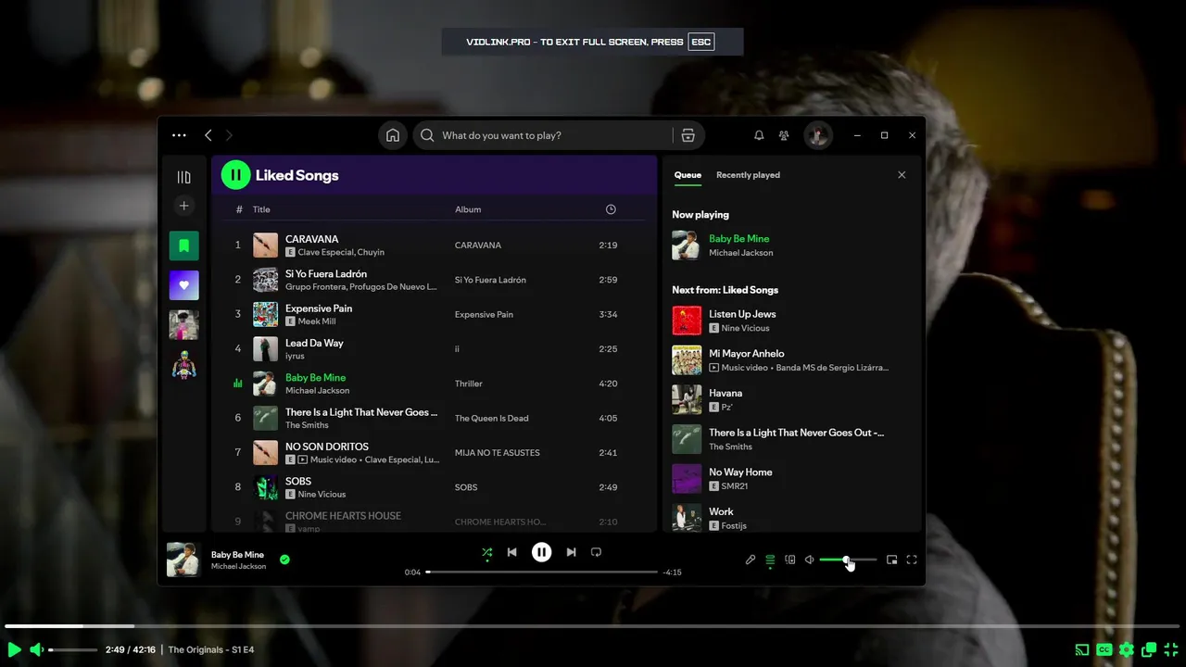The width and height of the screenshot is (1186, 667).
Task: Open the green alien playlist thumbnail in sidebar
Action: click(183, 365)
